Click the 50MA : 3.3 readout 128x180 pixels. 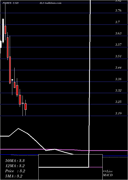tap(15, 161)
